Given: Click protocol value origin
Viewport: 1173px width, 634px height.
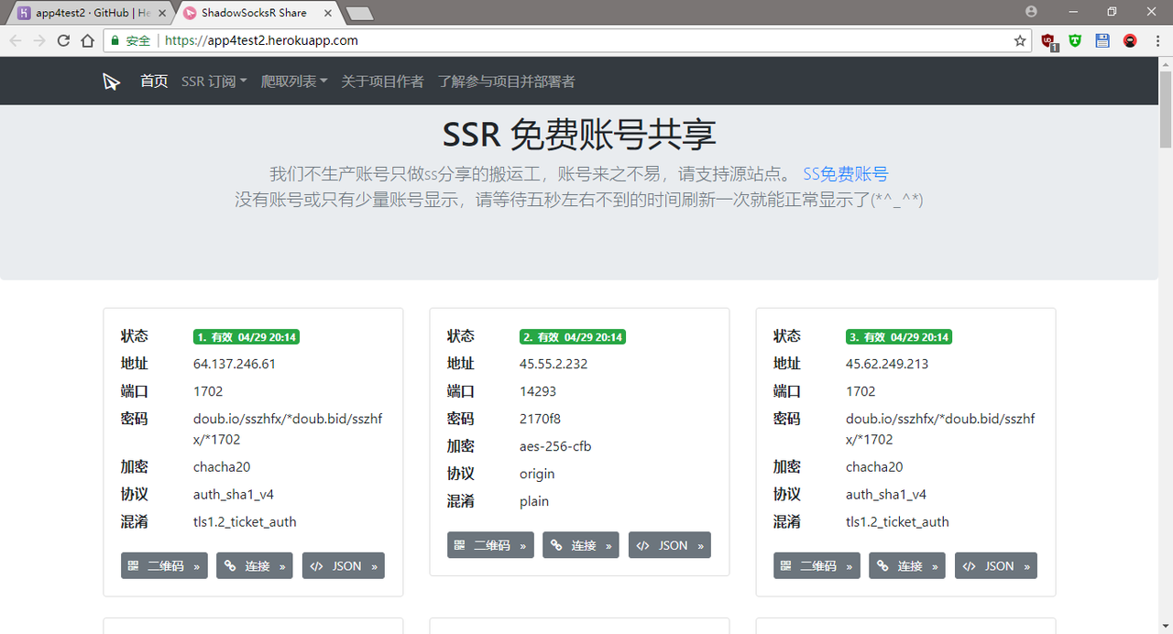Looking at the screenshot, I should click(537, 474).
